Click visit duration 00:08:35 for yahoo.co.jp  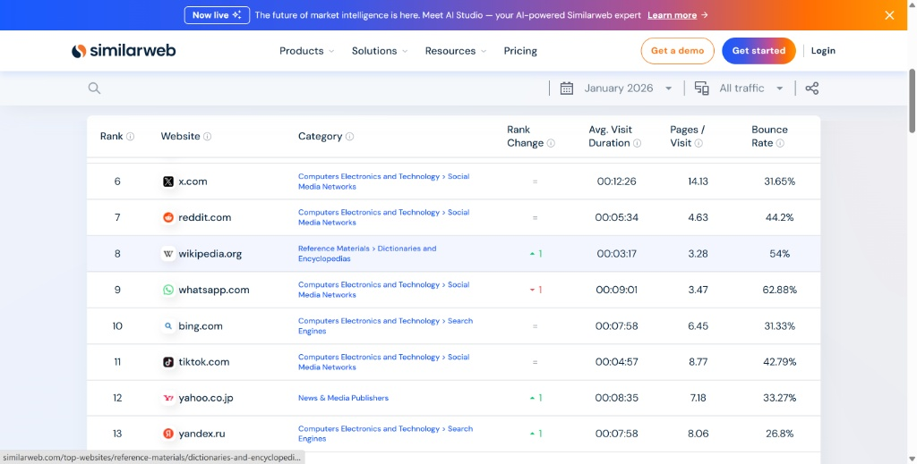click(616, 398)
